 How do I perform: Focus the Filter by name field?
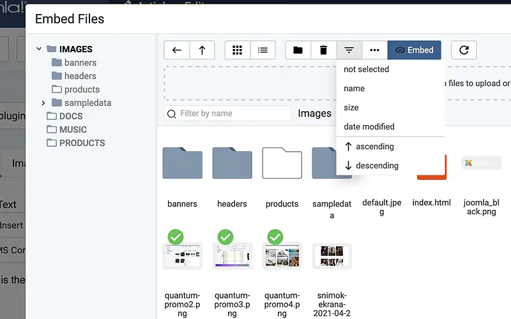(228, 114)
